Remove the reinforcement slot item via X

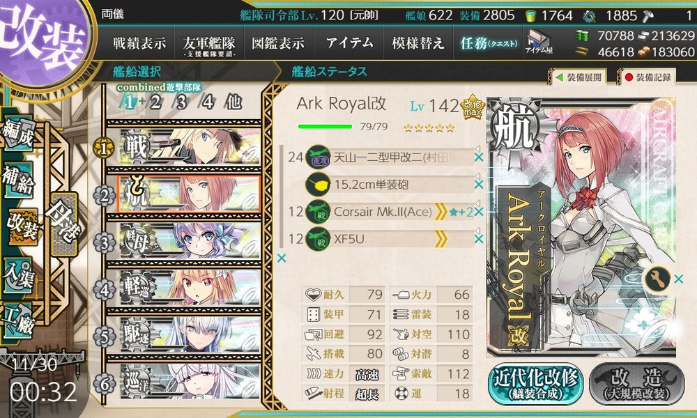678,279
